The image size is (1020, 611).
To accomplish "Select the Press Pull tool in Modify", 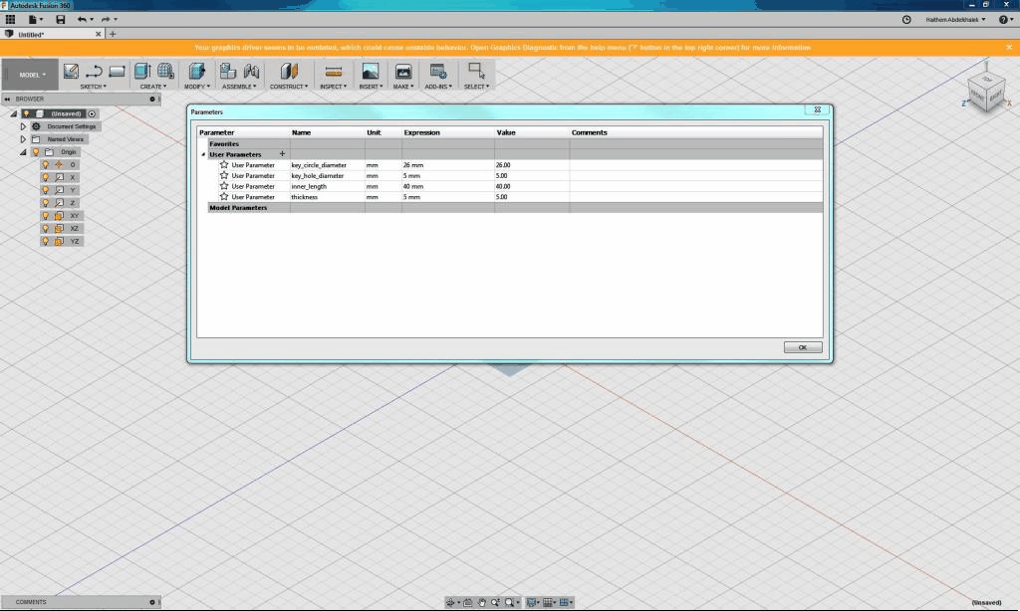I will click(196, 72).
